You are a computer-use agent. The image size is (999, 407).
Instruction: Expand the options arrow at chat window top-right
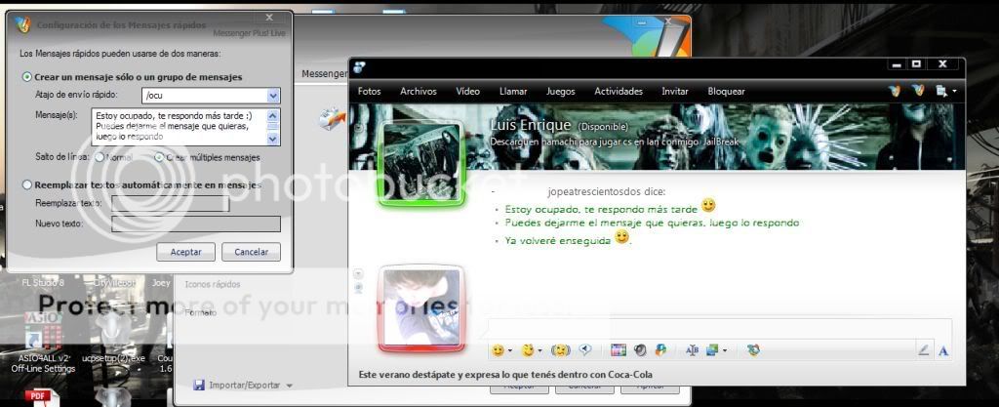tap(954, 91)
